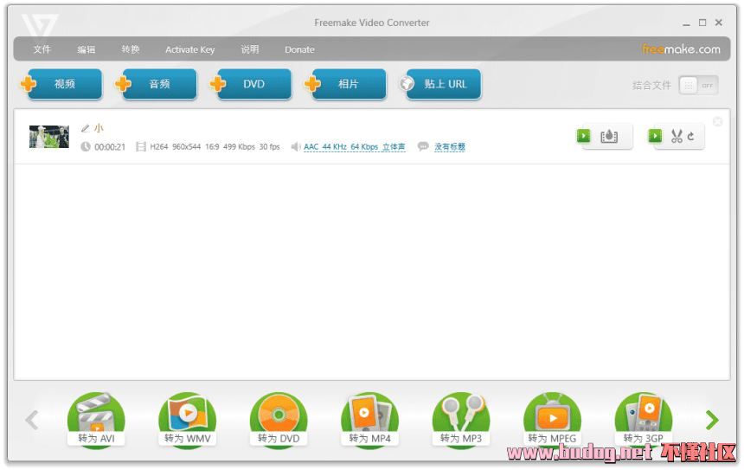Open the Activate Key menu
Screen dimensions: 744x470
click(189, 49)
